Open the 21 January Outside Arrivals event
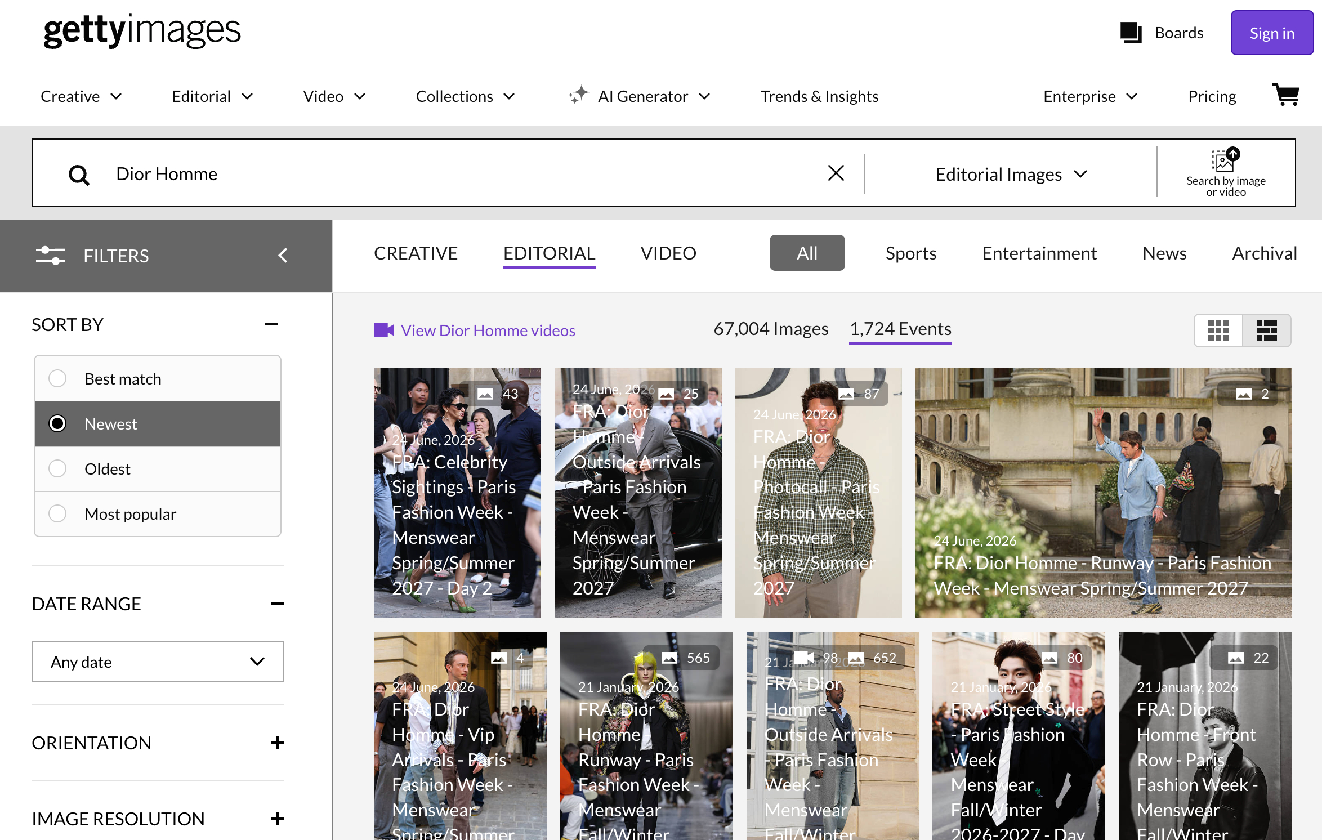Image resolution: width=1322 pixels, height=840 pixels. (832, 736)
